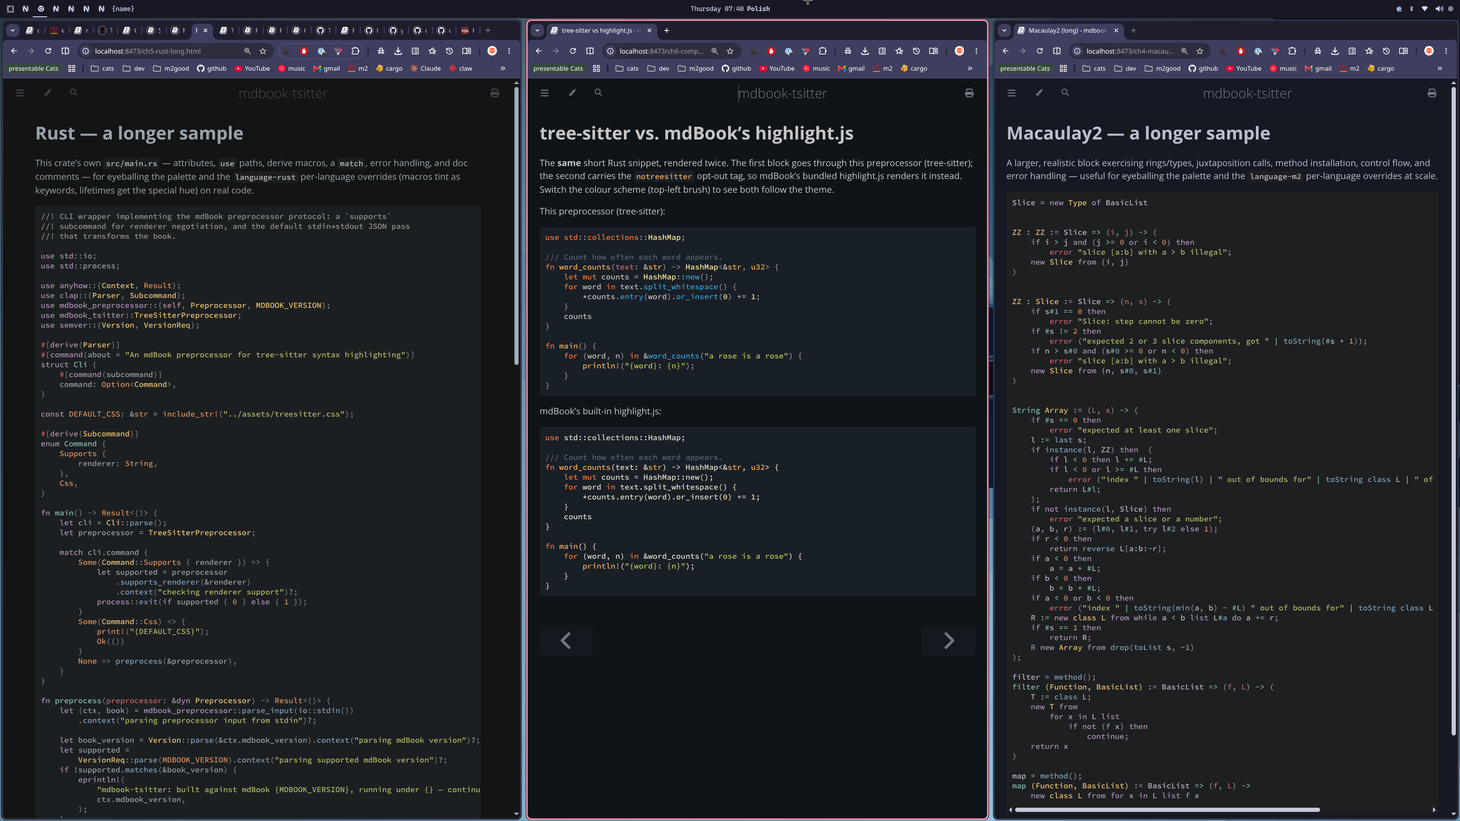
Task: Click the vertical scrollbar in Rust sample window
Action: 516,225
